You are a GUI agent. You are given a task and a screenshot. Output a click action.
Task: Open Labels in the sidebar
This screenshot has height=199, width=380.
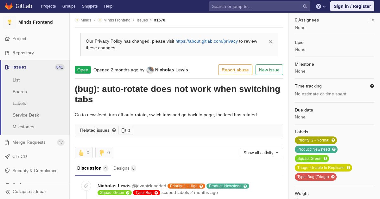click(19, 104)
